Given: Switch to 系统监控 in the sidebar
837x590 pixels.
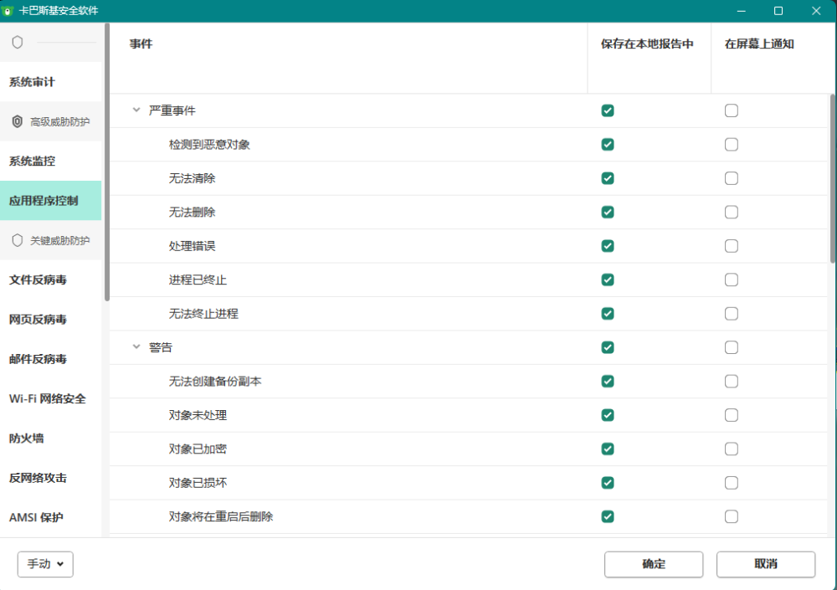Looking at the screenshot, I should (x=32, y=161).
